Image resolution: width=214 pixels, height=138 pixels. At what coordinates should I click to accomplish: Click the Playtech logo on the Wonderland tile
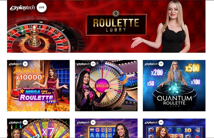coord(83,64)
